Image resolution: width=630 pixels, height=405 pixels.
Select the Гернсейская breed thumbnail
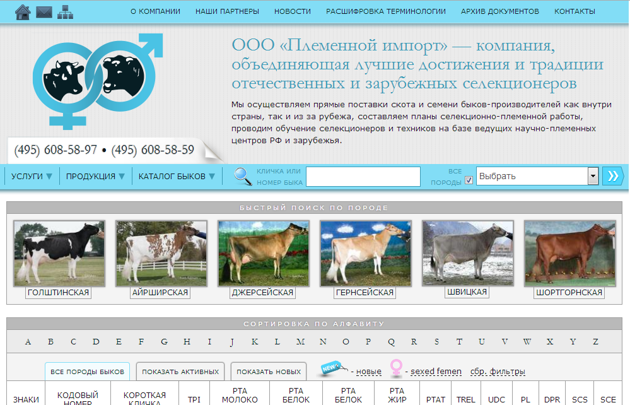[366, 254]
